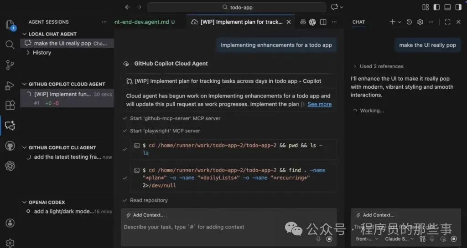Show chat history icon in Chat panel

[409, 22]
